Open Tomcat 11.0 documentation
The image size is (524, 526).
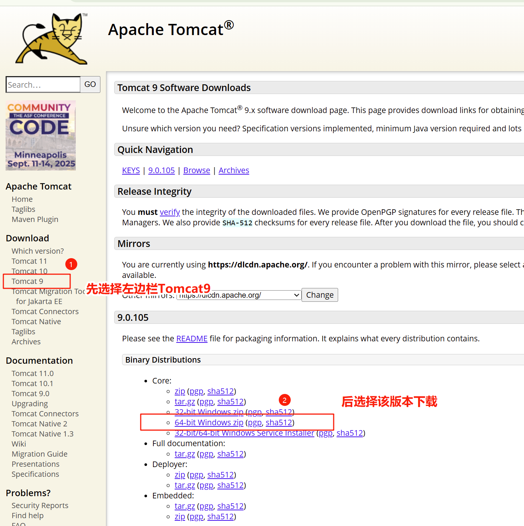pos(33,373)
